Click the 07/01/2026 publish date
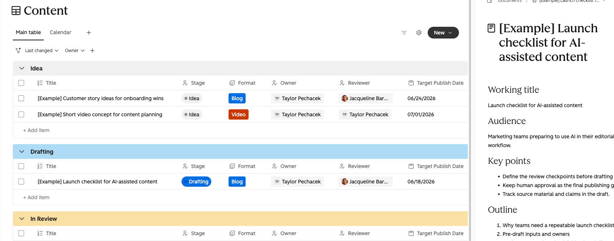Image resolution: width=614 pixels, height=241 pixels. pyautogui.click(x=421, y=114)
